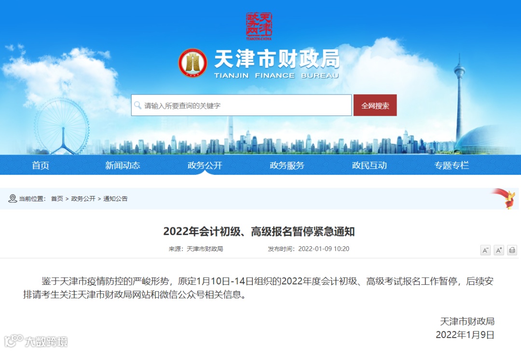This screenshot has height=351, width=521.
Task: Click the keyword search input field
Action: pyautogui.click(x=242, y=105)
